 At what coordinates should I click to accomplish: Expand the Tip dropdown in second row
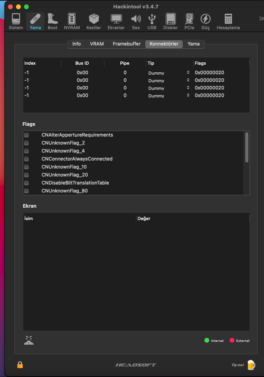point(170,81)
